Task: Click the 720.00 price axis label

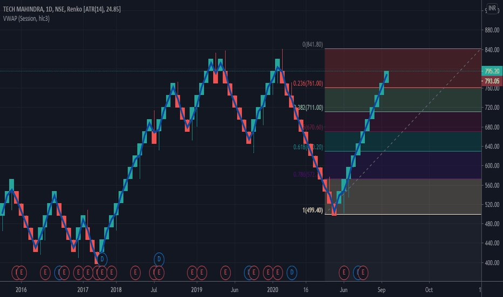Action: (492, 107)
